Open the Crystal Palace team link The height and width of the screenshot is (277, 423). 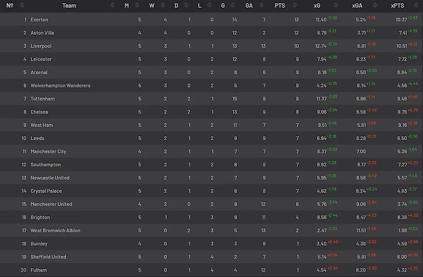[46, 191]
